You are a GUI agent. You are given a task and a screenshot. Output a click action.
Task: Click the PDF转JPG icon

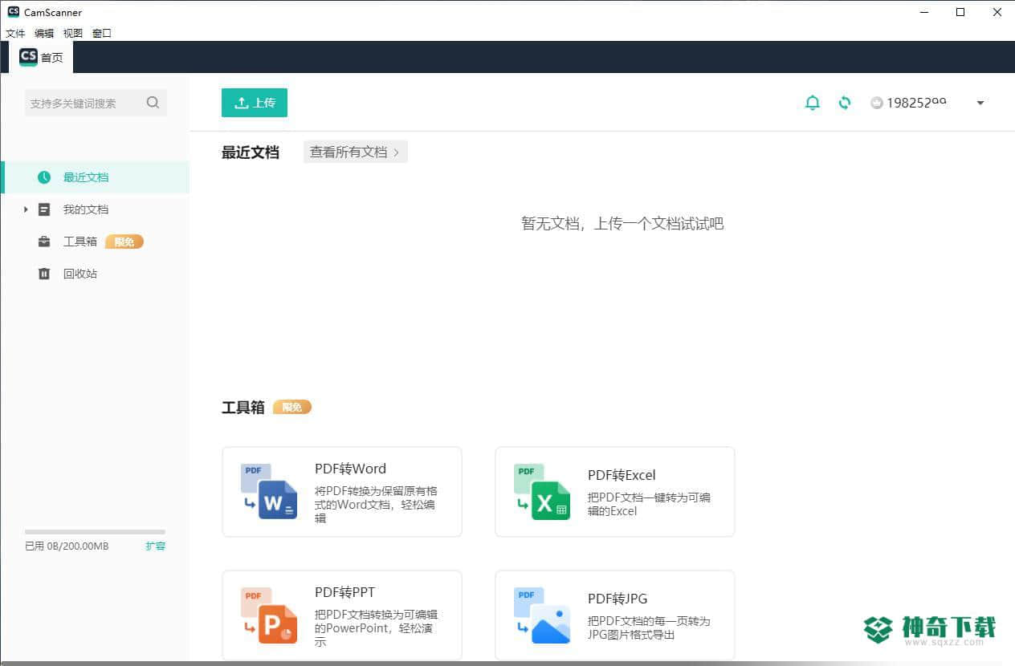[542, 615]
